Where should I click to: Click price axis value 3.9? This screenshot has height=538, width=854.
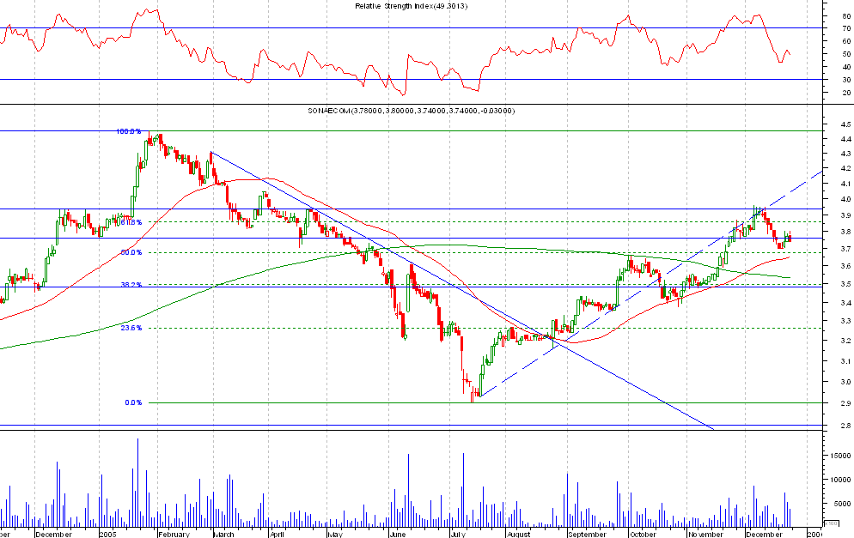tap(845, 215)
